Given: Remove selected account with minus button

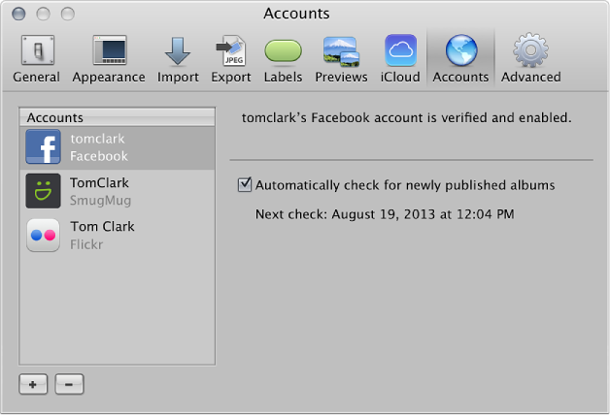Looking at the screenshot, I should [69, 384].
